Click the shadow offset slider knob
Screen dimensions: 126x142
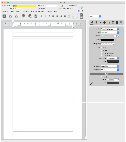pyautogui.click(x=108, y=80)
